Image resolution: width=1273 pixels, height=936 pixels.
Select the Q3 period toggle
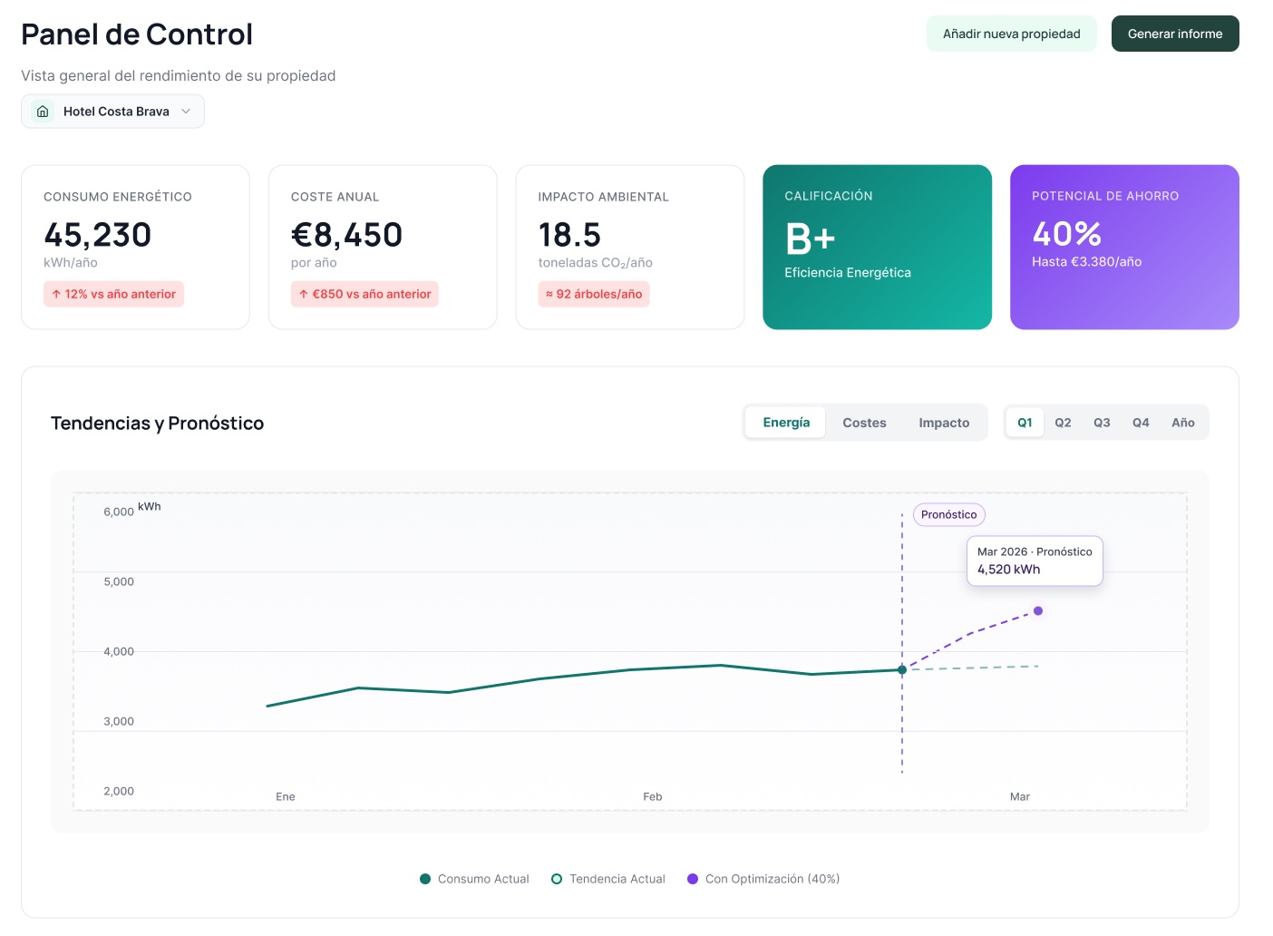[x=1102, y=423]
